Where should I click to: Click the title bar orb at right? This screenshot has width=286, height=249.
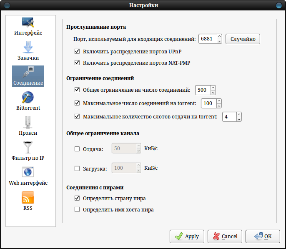[x=278, y=5]
